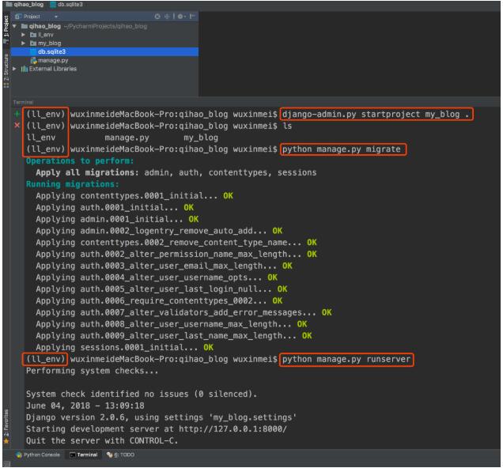Click the 'ls' command in terminal
Screen dimensions: 503x468
point(287,126)
